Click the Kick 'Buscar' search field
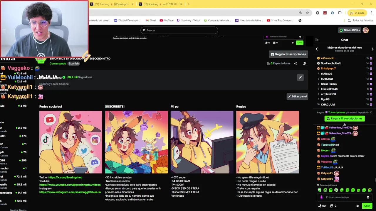The width and height of the screenshot is (376, 211). pyautogui.click(x=179, y=30)
